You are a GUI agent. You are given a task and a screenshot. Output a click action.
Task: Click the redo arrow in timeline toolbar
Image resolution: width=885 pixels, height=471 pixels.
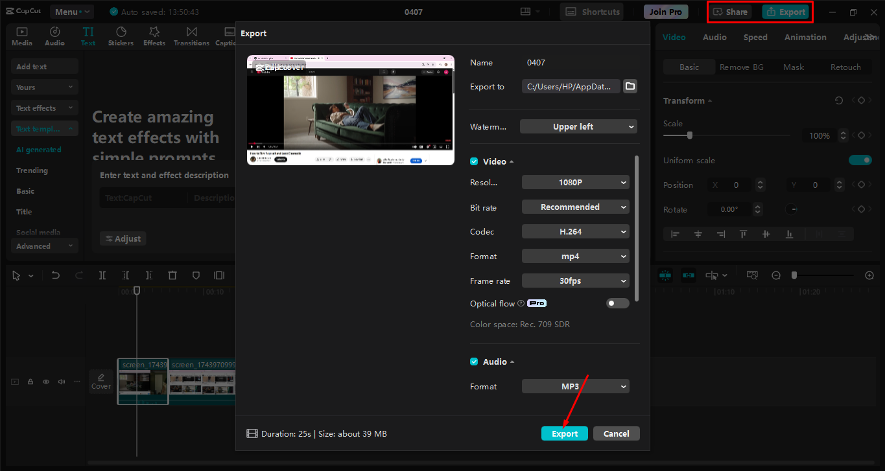click(79, 275)
